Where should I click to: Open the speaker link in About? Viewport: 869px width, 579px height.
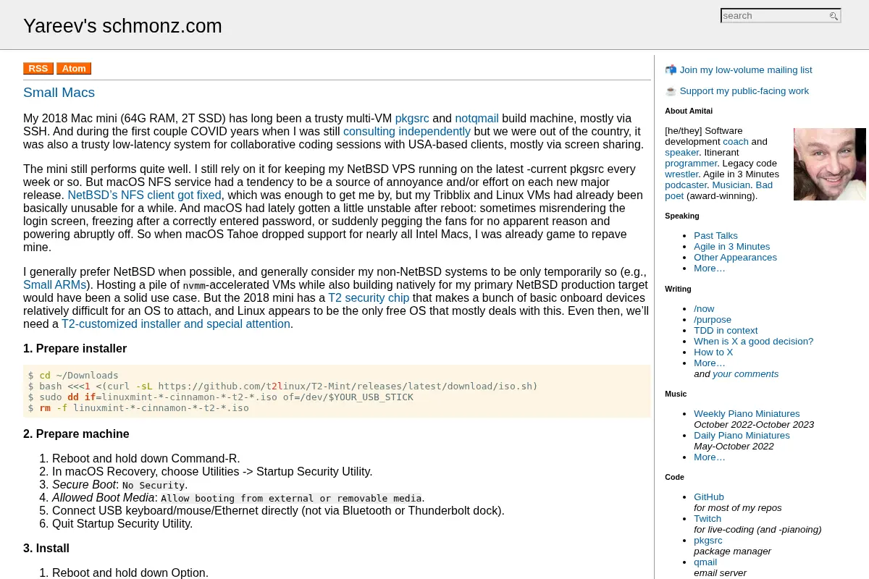coord(682,153)
